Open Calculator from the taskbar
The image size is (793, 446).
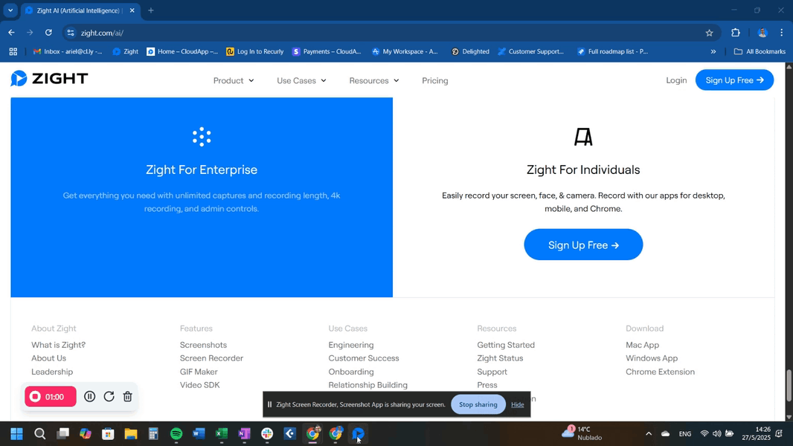pyautogui.click(x=153, y=433)
